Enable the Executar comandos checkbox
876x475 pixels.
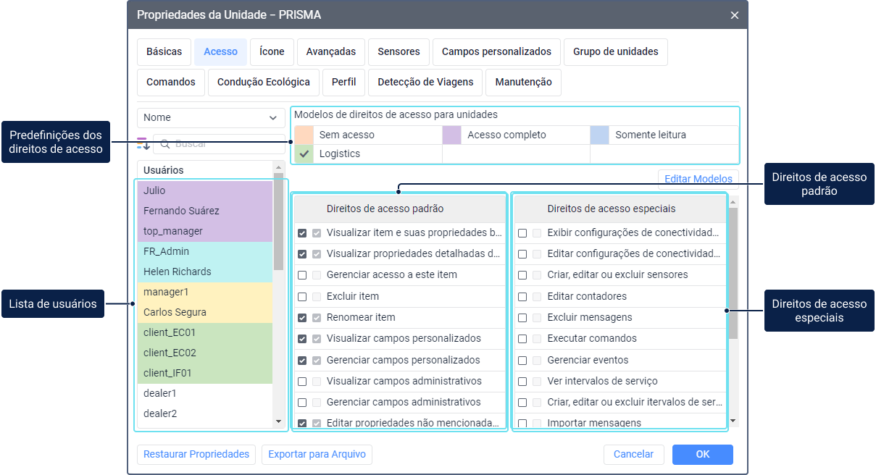click(x=522, y=339)
